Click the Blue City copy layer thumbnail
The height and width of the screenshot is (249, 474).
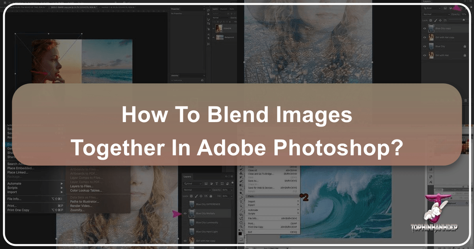click(x=431, y=28)
